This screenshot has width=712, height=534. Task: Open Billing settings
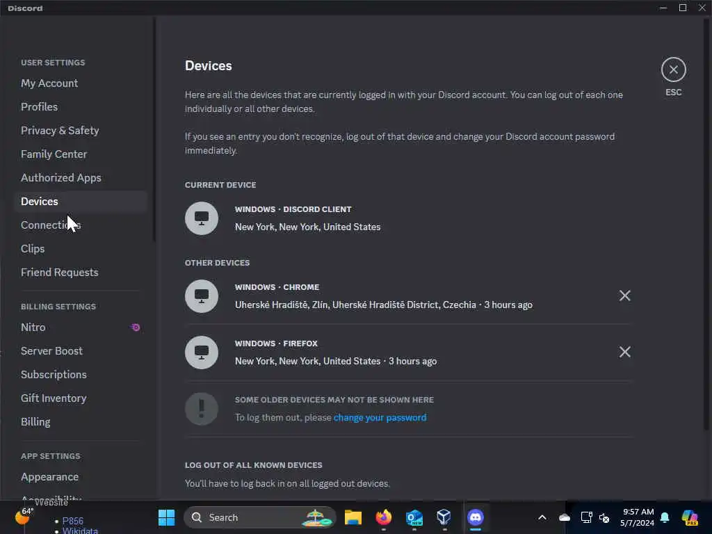[81, 421]
